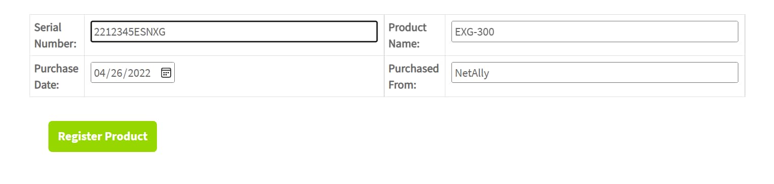Place cursor in the NetAlly text
This screenshot has width=774, height=184.
coord(472,73)
